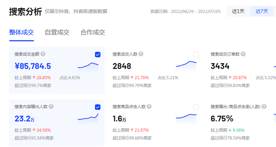Click the 占比 5.21% text
Screen dimensions: 276x147
click(168, 78)
